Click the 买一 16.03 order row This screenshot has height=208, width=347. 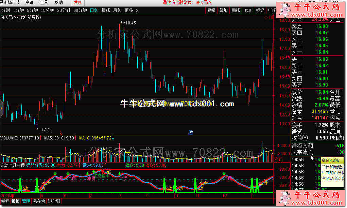[x=310, y=59]
